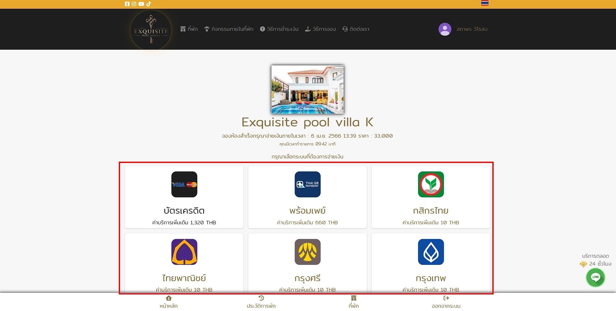Select ออกจากระบบ in bottom bar
Image resolution: width=616 pixels, height=311 pixels.
click(x=446, y=306)
